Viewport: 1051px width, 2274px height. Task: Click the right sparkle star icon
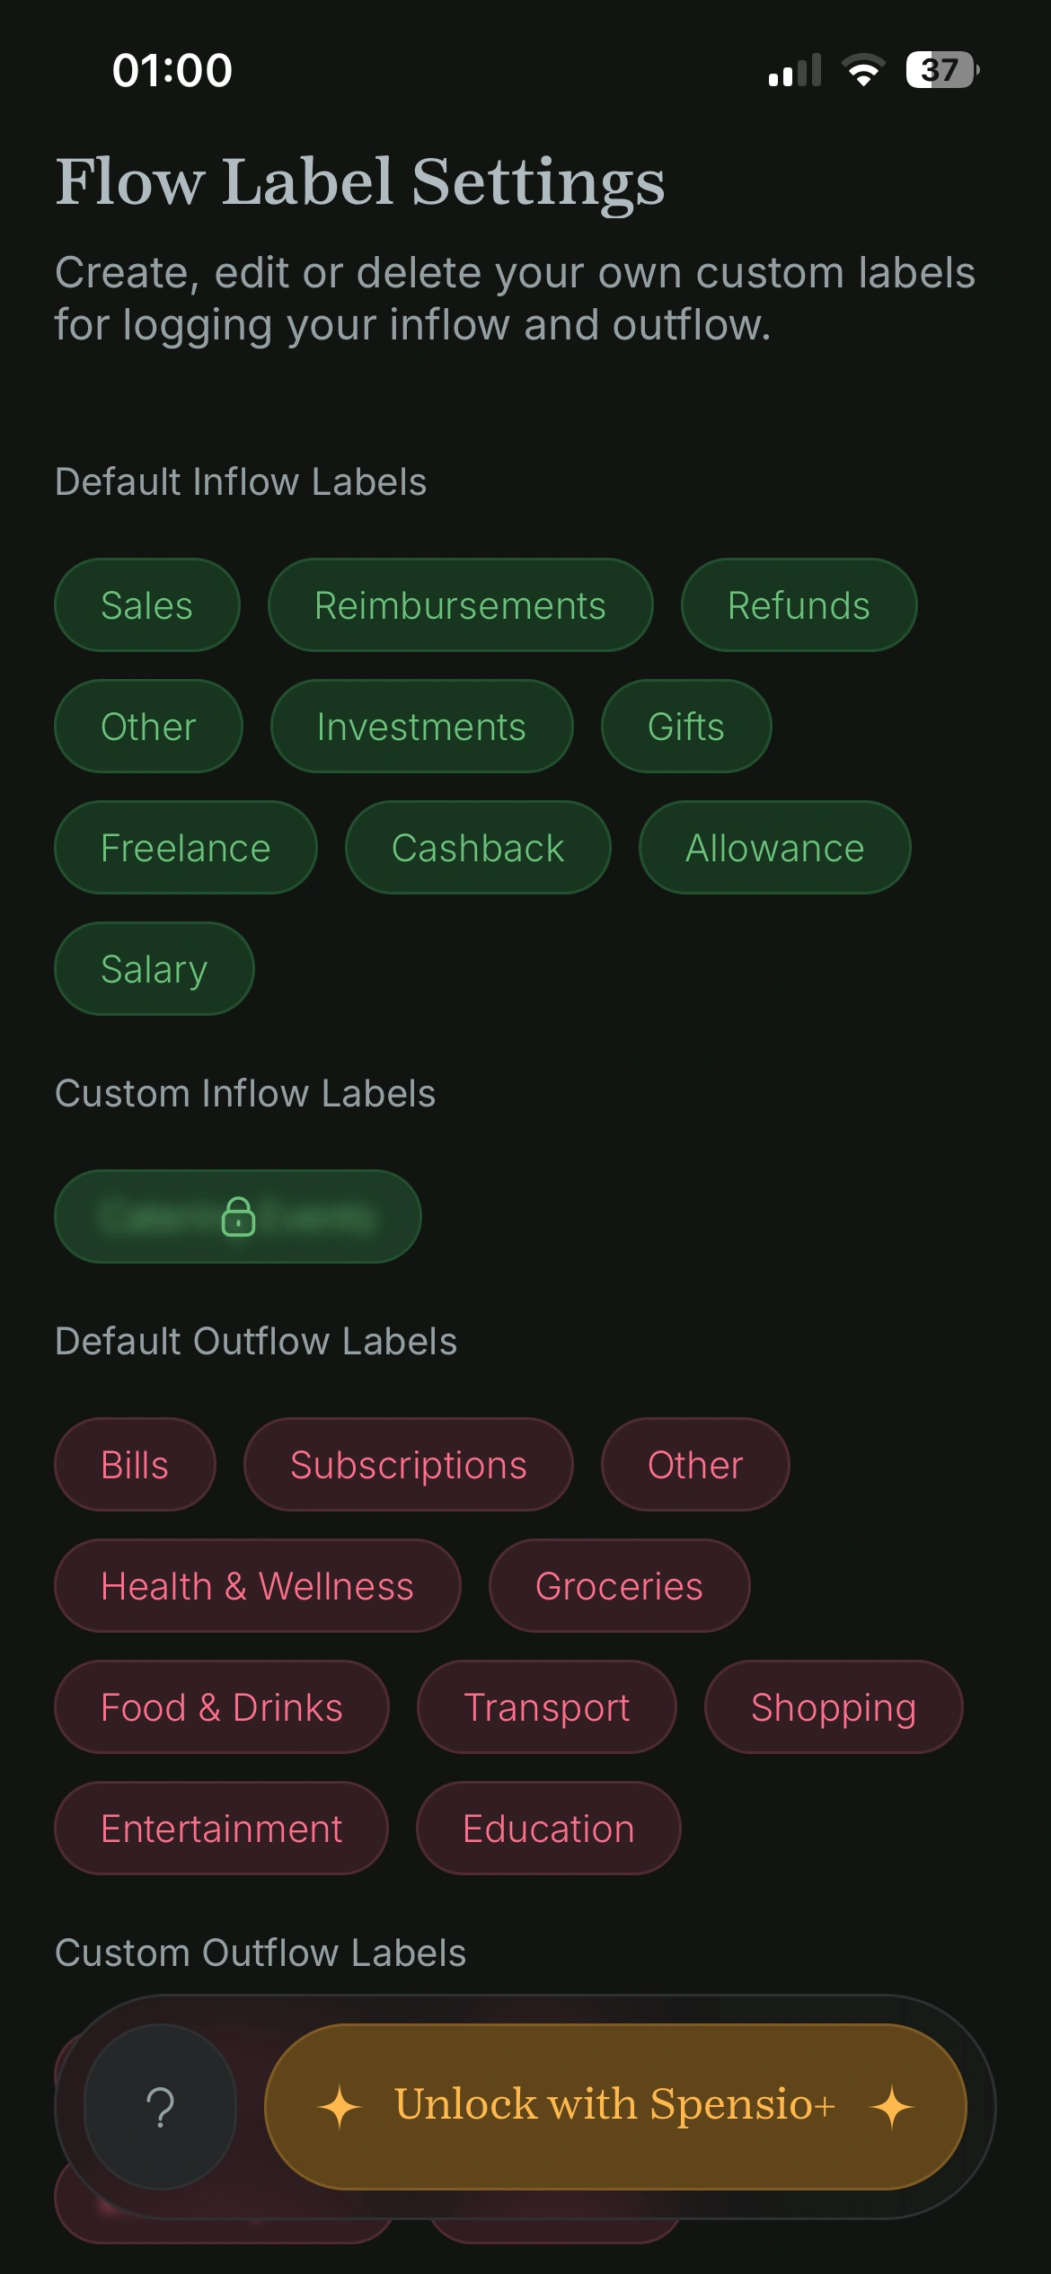892,2107
